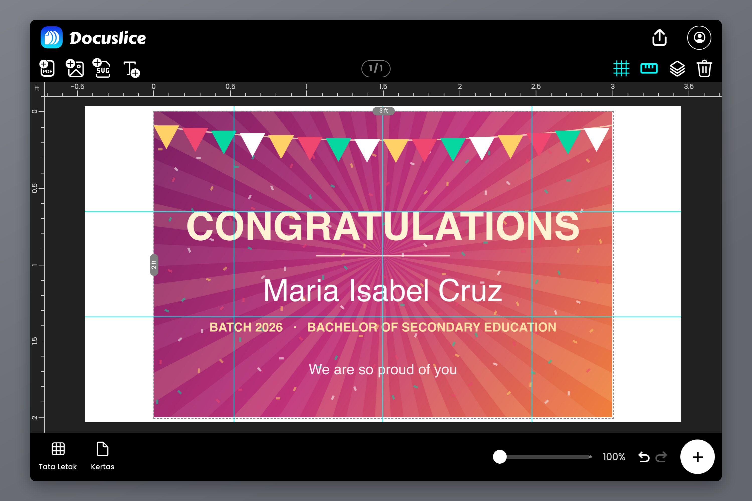Select the 'We are so proud of you' text
The image size is (752, 501).
(383, 370)
